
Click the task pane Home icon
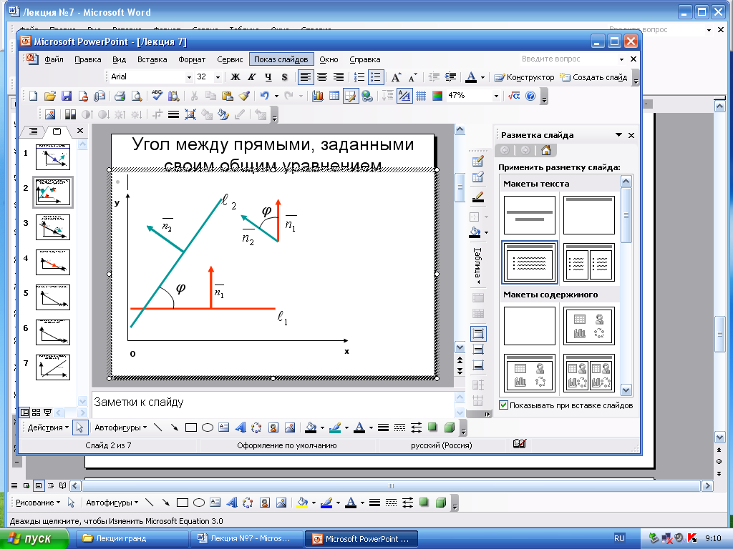pos(545,150)
